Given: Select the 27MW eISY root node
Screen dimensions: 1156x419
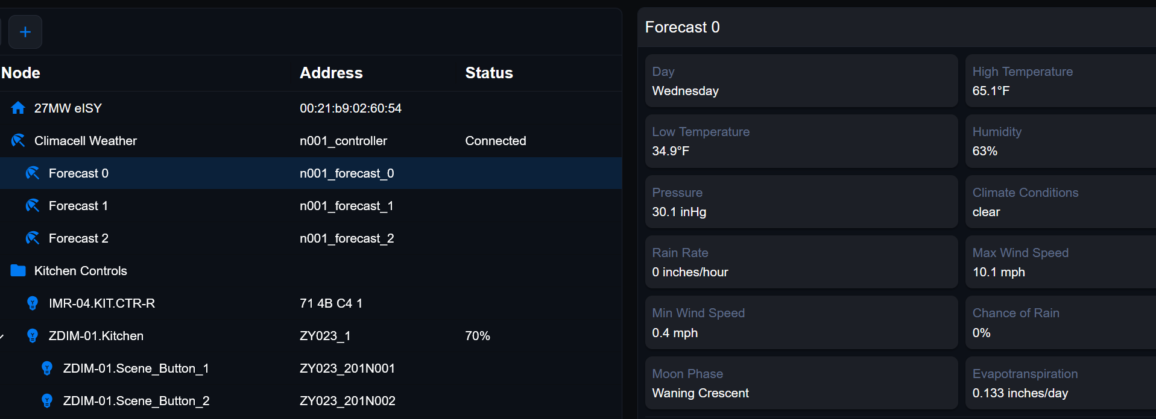Looking at the screenshot, I should point(311,108).
